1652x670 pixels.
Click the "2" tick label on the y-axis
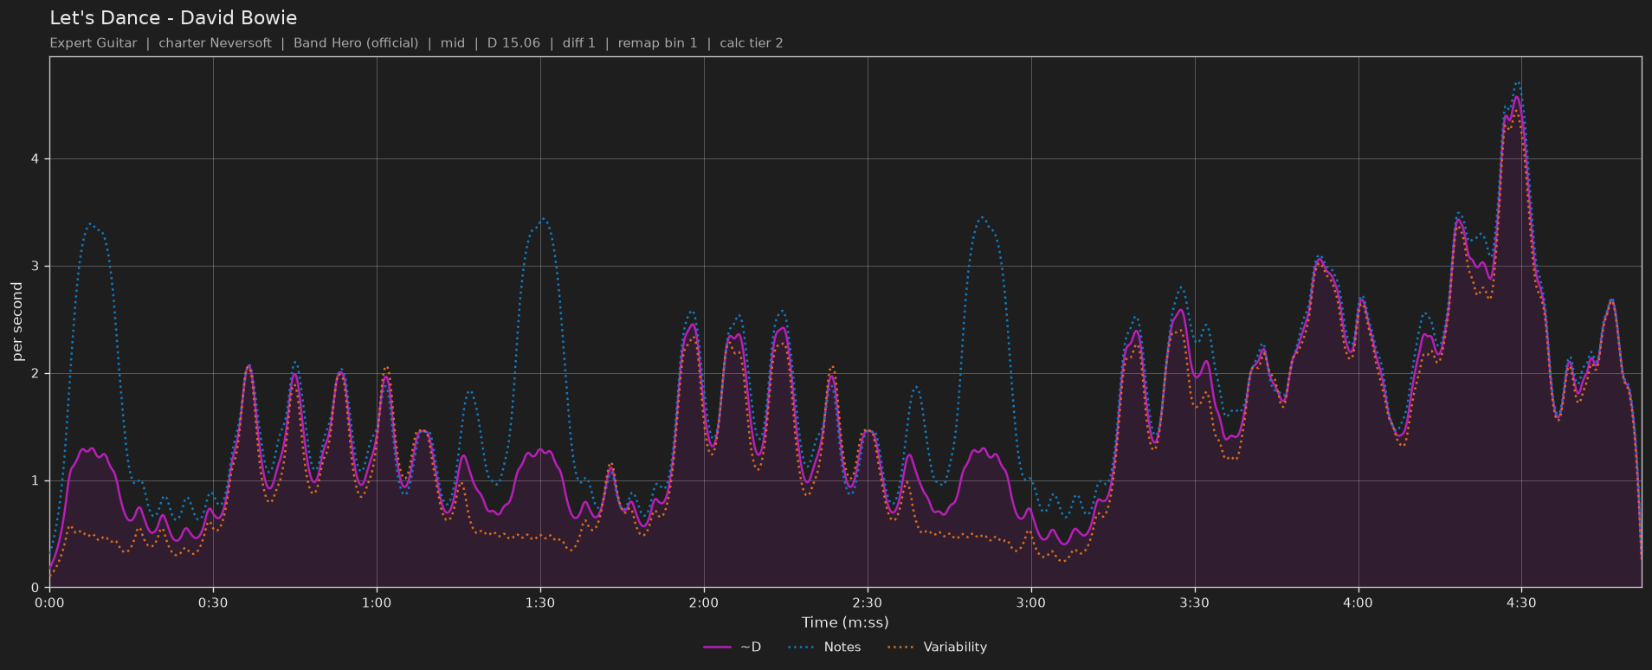pos(36,374)
